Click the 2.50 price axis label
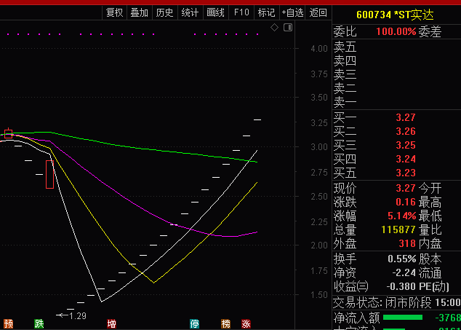Image resolution: width=461 pixels, height=330 pixels. (319, 196)
